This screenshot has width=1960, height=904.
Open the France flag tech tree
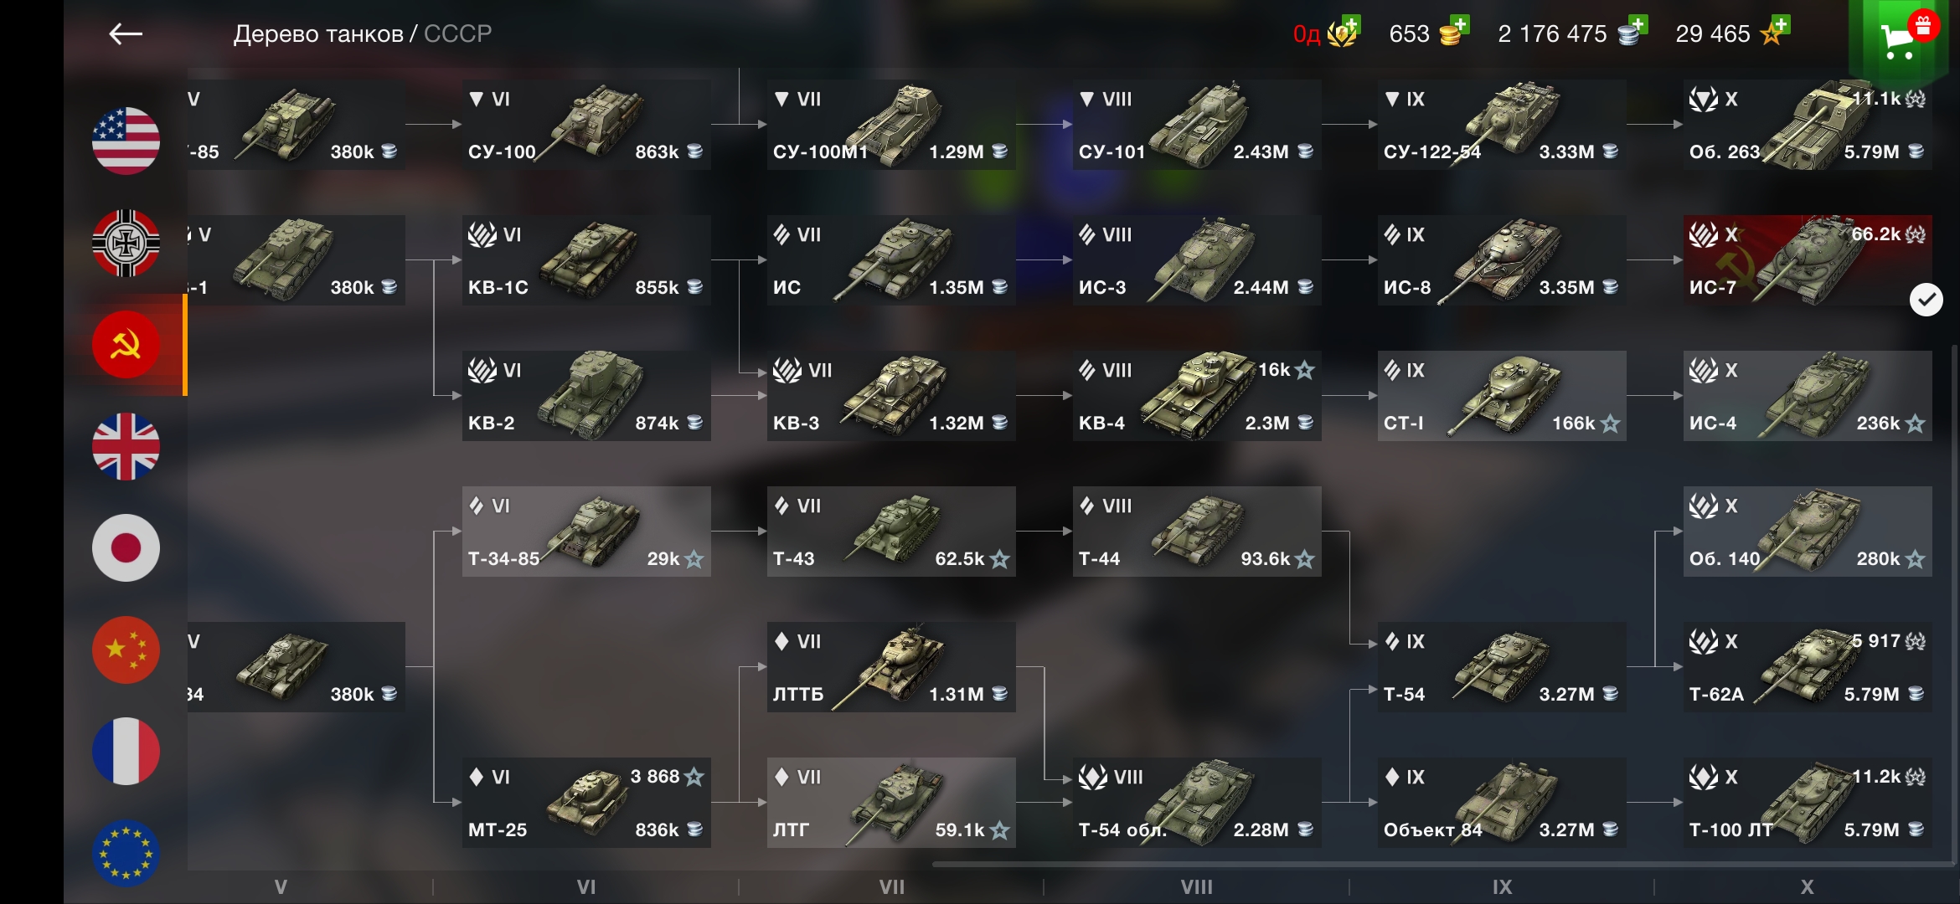point(126,751)
